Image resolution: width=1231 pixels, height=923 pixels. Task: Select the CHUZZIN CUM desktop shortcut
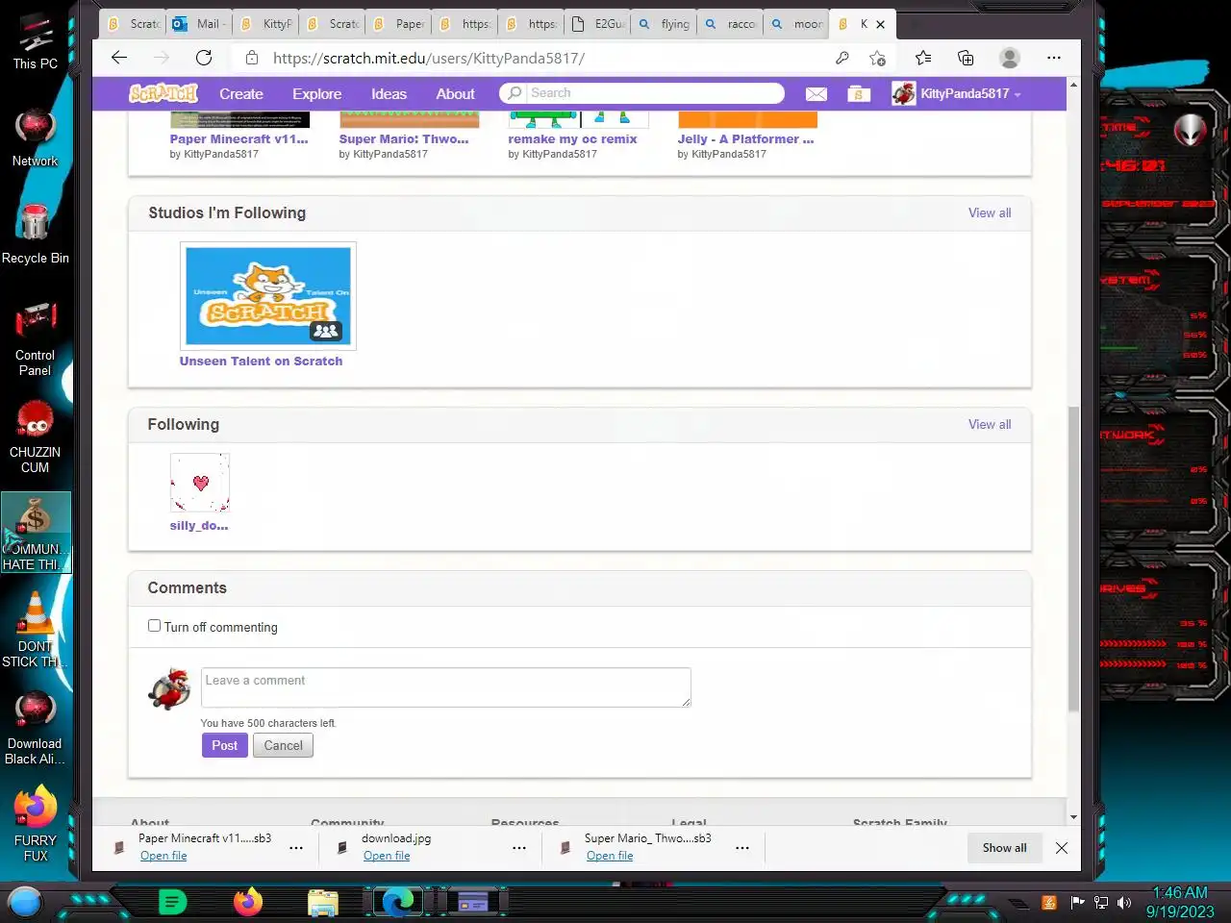point(35,437)
